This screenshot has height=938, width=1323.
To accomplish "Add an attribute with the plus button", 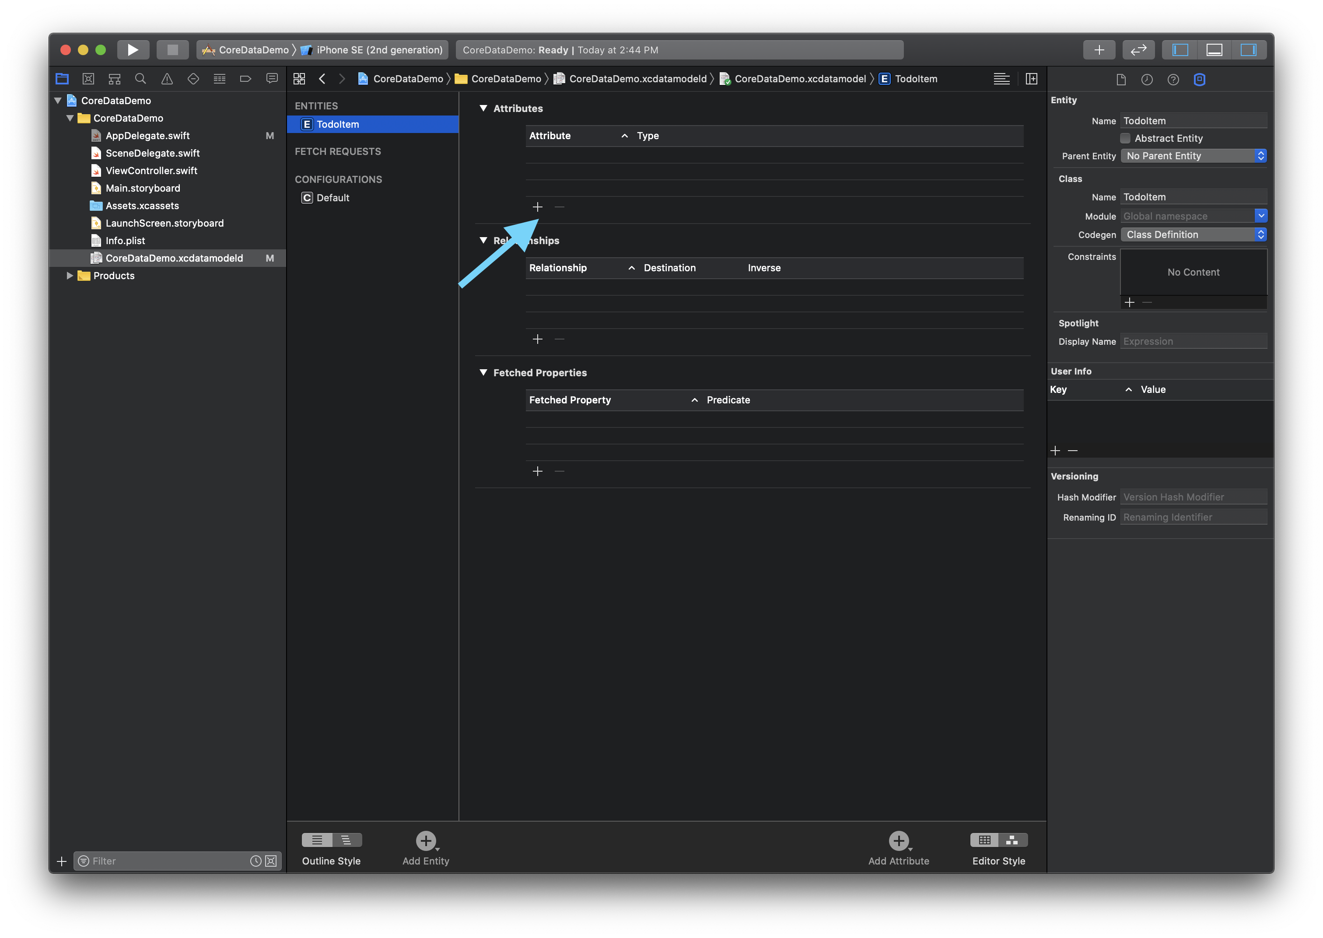I will 538,207.
